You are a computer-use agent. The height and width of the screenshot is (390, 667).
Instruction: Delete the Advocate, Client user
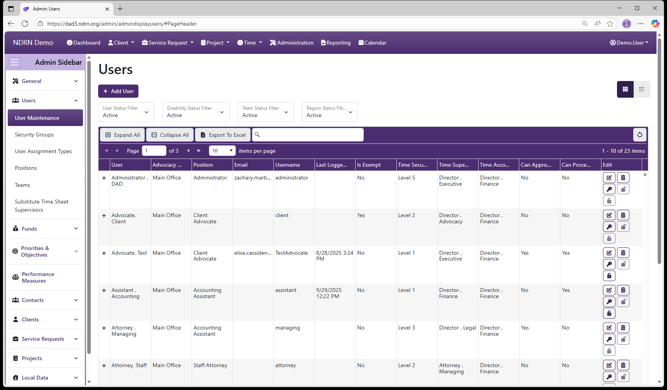pos(623,215)
